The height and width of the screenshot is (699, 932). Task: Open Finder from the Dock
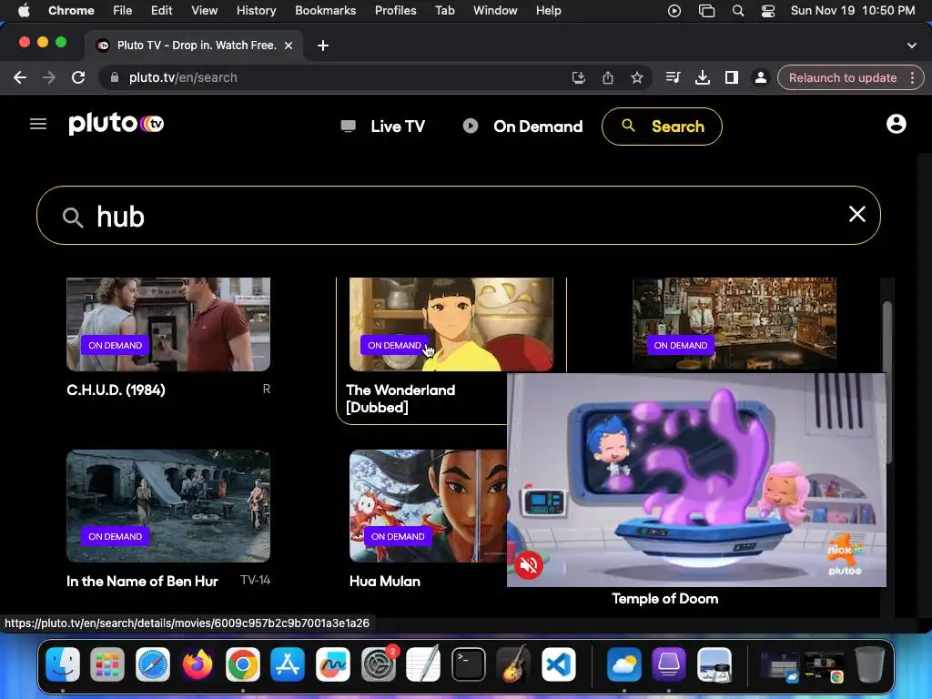click(63, 664)
